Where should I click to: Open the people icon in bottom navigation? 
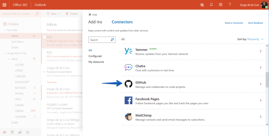pos(20,132)
